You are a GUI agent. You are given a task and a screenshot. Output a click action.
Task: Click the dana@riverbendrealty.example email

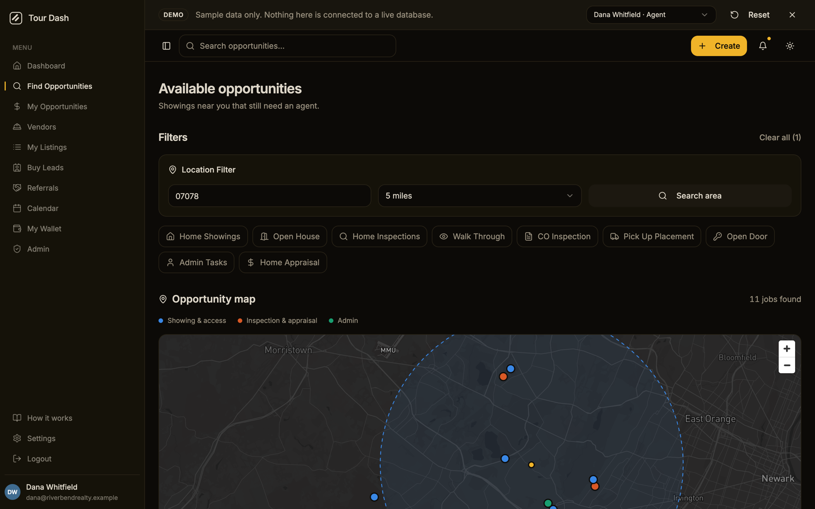[72, 498]
